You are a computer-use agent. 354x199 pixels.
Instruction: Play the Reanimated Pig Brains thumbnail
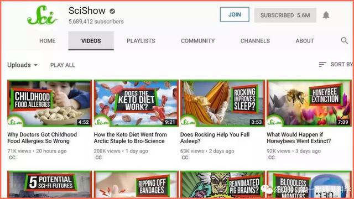click(x=222, y=184)
